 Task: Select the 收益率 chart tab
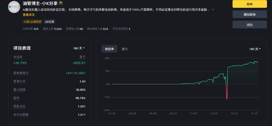coord(109,49)
